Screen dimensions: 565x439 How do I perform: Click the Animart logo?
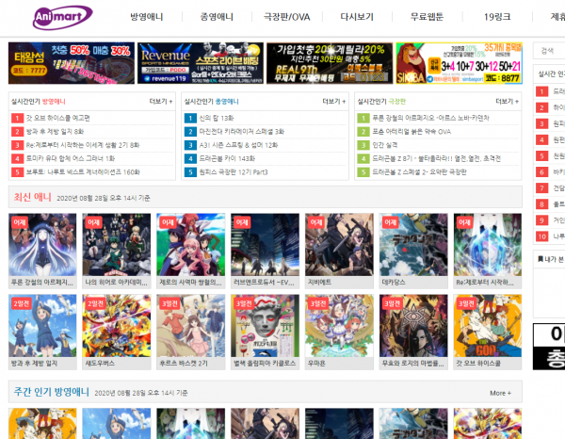coord(63,17)
